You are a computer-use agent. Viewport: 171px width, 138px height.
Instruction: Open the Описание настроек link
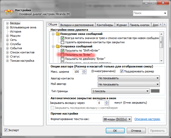(147, 119)
